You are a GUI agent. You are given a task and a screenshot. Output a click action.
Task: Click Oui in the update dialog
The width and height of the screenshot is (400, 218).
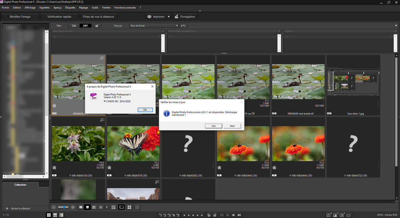(214, 126)
